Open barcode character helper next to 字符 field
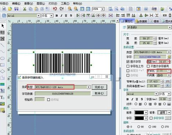This screenshot has height=135, width=172. (169, 57)
